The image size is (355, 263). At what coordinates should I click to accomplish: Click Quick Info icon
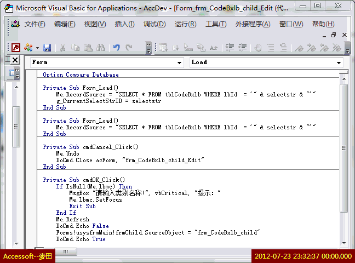coord(188,48)
